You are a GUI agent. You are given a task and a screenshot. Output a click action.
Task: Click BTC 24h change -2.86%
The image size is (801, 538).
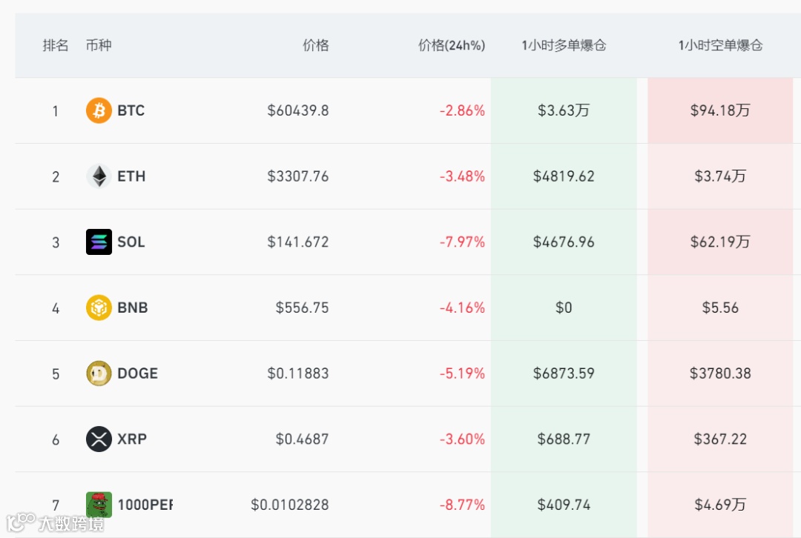(462, 110)
